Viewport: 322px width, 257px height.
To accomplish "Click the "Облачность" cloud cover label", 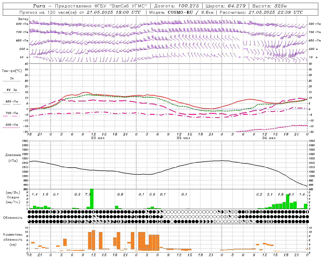I will click(13, 218).
